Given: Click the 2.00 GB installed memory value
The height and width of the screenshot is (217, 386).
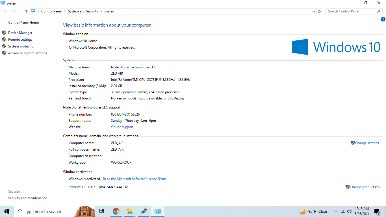Looking at the screenshot, I should (116, 86).
